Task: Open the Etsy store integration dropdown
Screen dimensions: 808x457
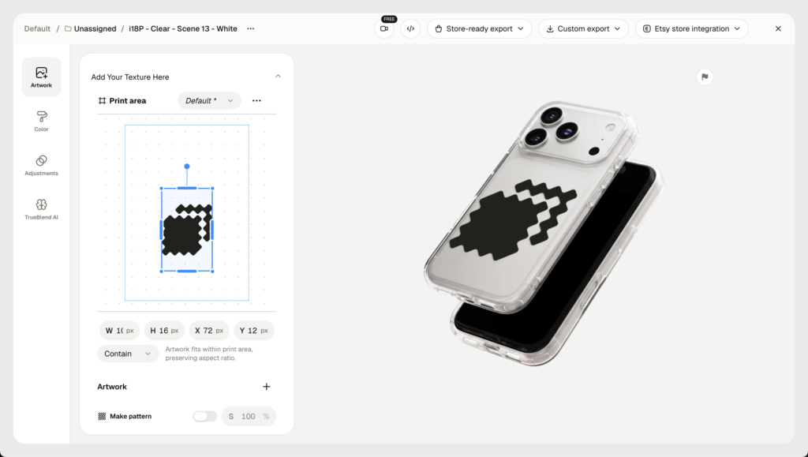Action: tap(691, 28)
